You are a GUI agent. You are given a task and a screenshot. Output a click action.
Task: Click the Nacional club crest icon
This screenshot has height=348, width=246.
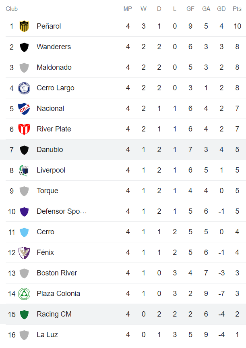(24, 108)
